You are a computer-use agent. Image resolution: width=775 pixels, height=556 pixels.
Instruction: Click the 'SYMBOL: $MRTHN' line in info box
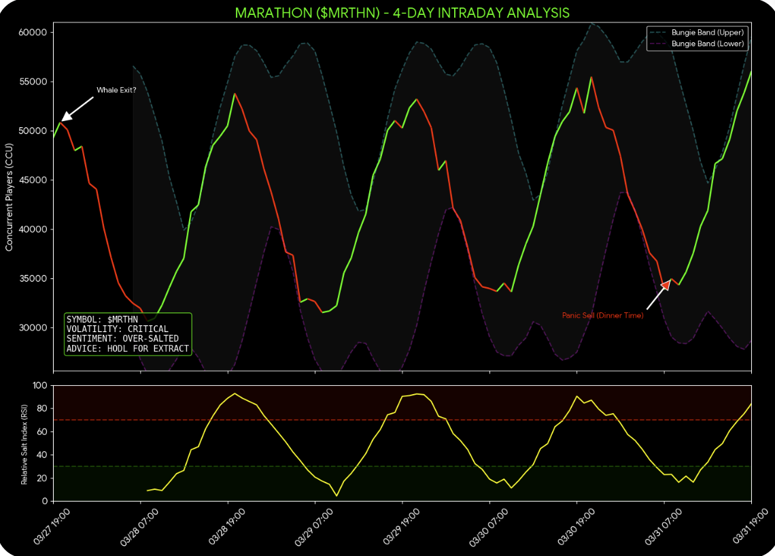102,320
